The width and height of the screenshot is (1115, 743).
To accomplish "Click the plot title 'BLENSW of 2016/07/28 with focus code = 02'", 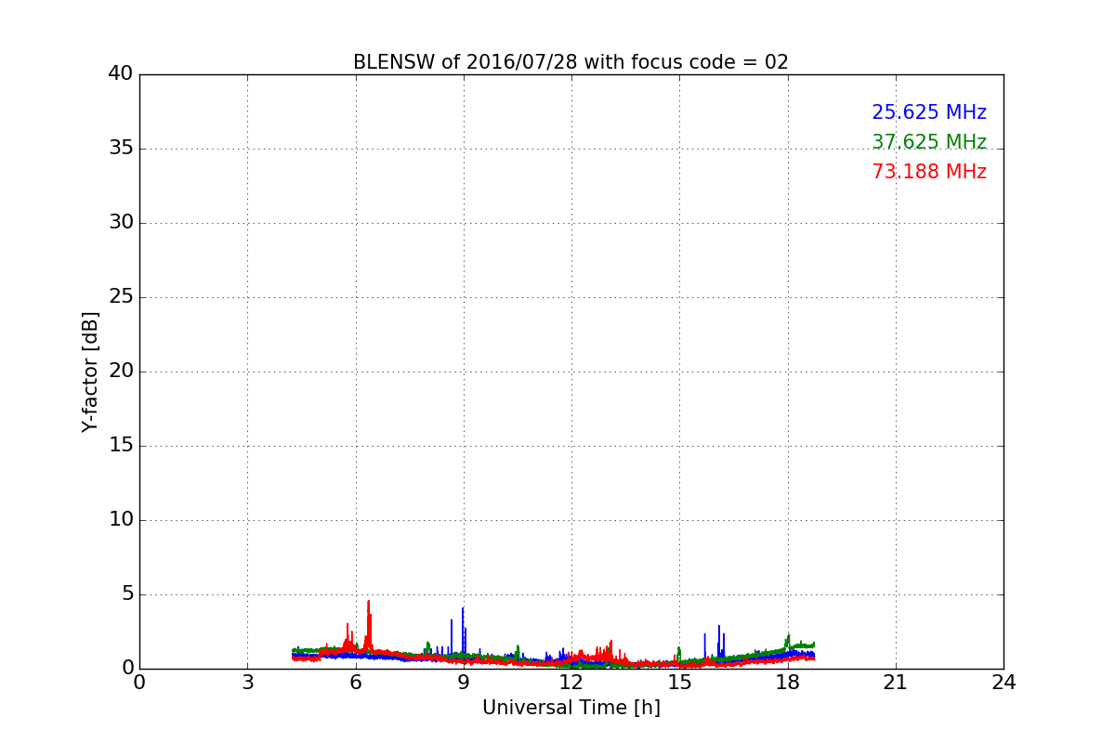I will point(571,62).
